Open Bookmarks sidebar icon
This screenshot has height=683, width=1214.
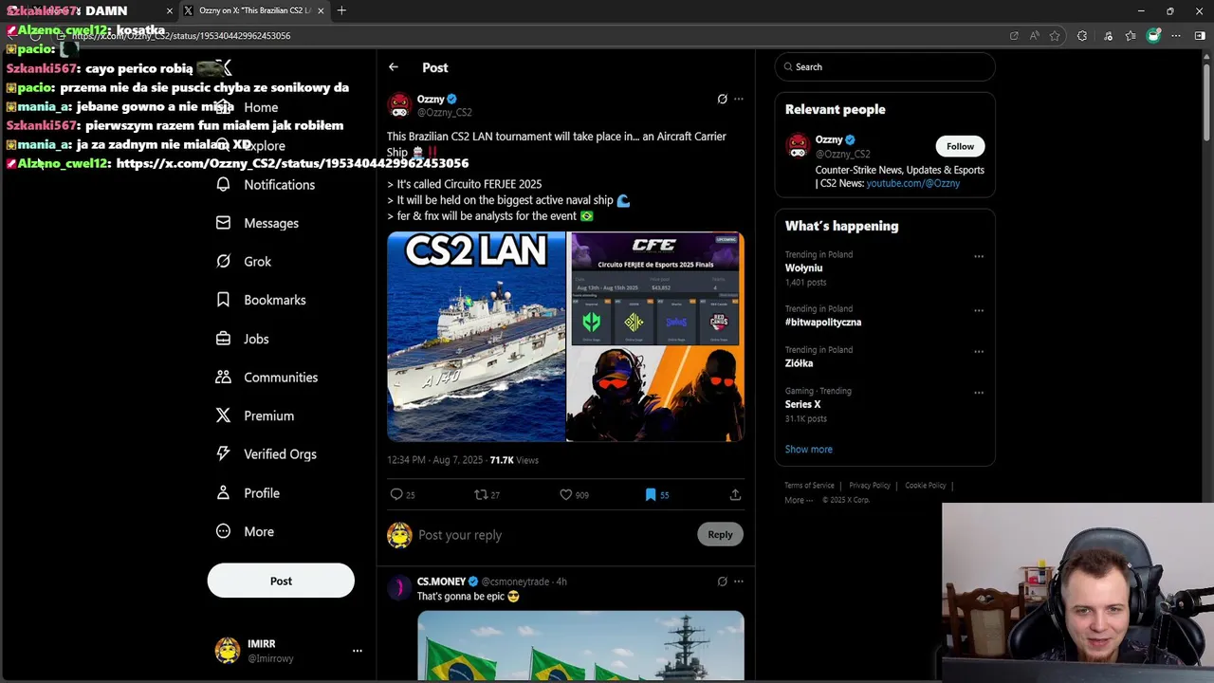click(223, 300)
